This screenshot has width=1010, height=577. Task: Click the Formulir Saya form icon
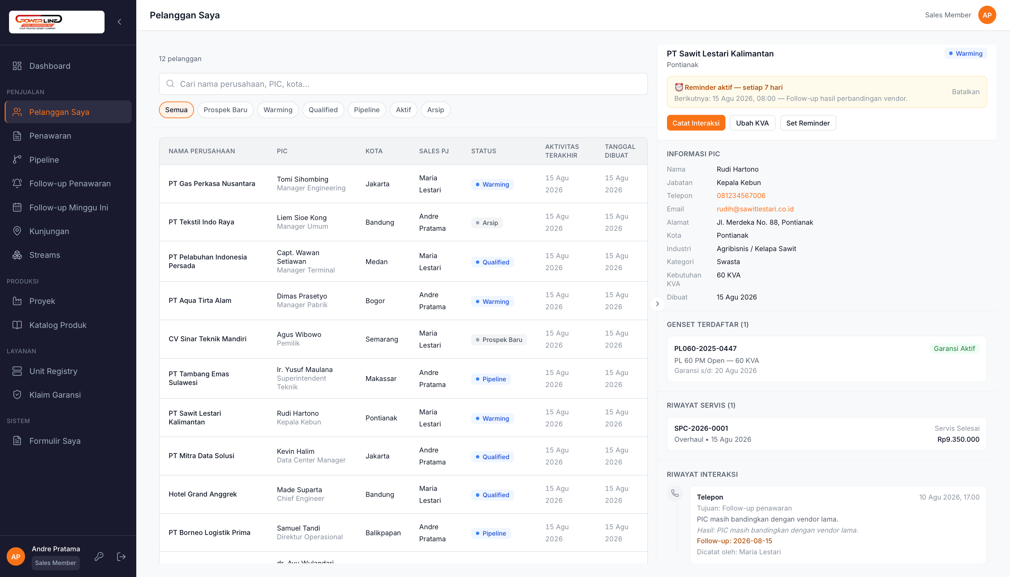[17, 441]
